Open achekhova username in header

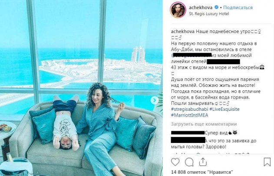(x=201, y=7)
